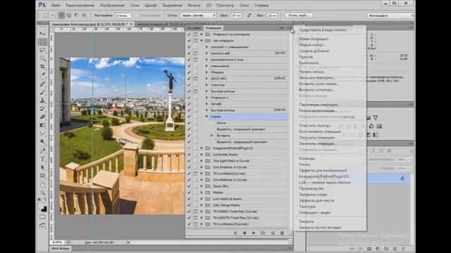Select the Brush tool
Screen dimensions: 451x253
tap(42, 92)
